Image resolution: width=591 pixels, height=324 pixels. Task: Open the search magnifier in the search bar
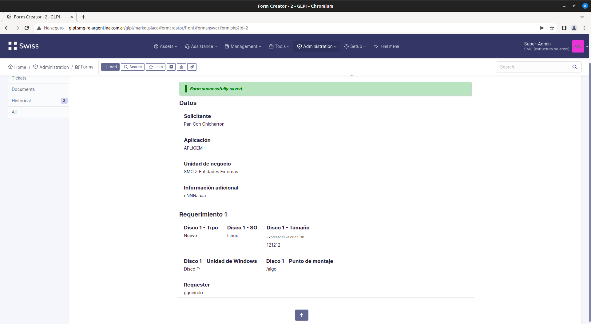tap(575, 67)
